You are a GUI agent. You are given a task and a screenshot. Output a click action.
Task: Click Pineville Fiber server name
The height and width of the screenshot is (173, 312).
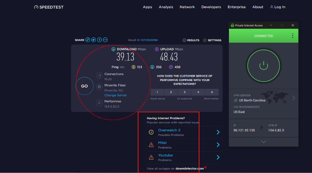tap(115, 85)
